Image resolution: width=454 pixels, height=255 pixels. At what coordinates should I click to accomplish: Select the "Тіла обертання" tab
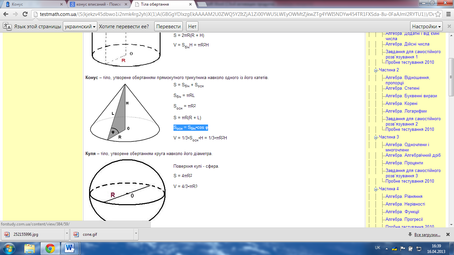click(164, 4)
